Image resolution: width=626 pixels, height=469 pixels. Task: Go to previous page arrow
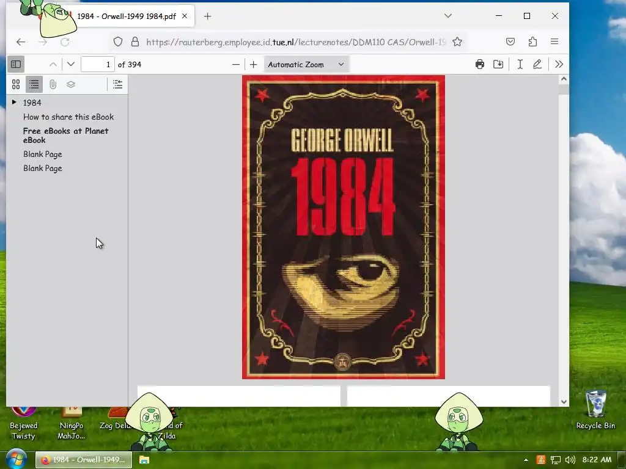[53, 64]
